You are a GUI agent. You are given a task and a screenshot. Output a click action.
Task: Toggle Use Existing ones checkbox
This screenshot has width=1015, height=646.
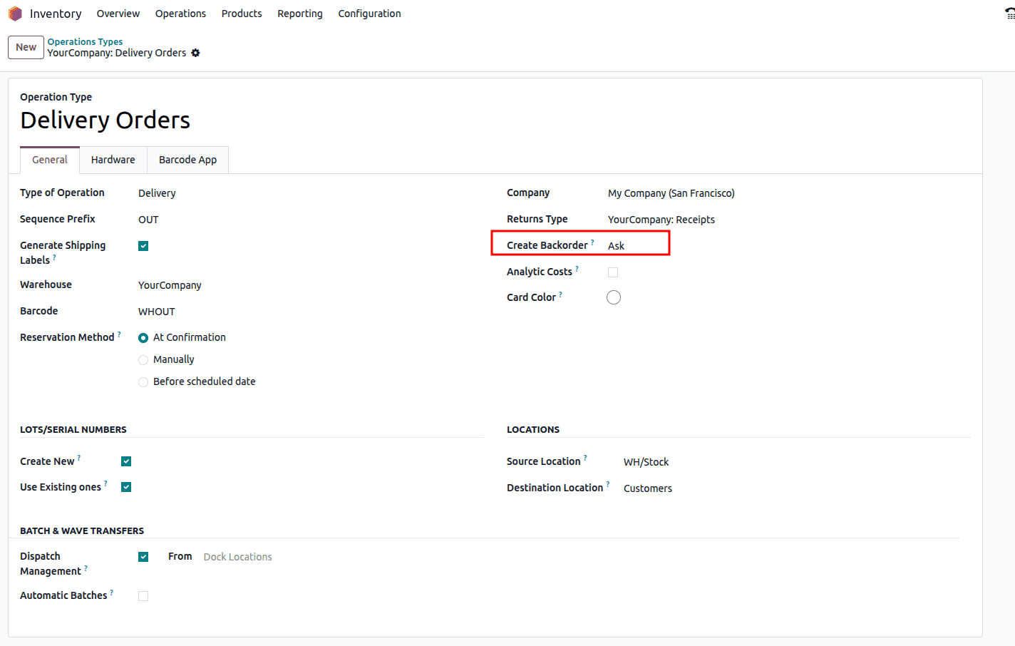126,487
